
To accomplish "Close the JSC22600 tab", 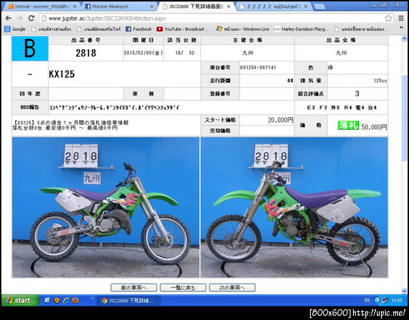I will [229, 7].
